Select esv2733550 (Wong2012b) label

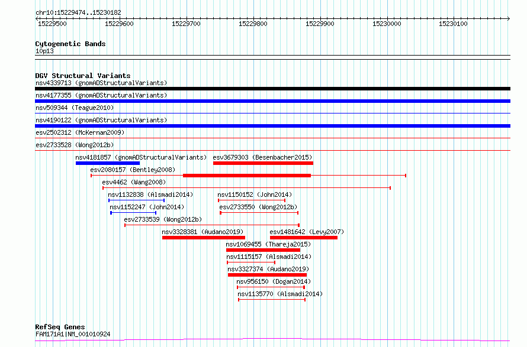click(258, 207)
